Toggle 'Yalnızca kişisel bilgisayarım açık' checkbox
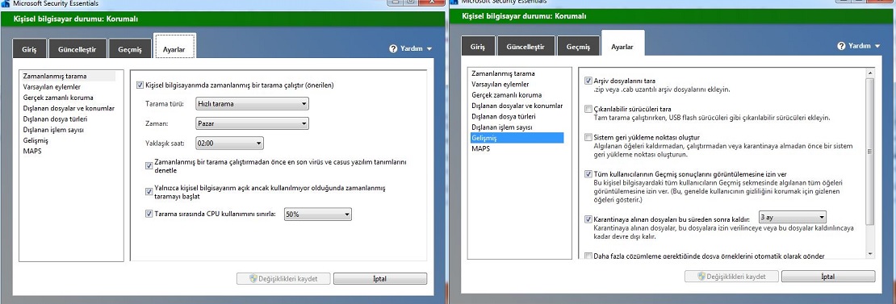The height and width of the screenshot is (304, 896). coord(149,192)
